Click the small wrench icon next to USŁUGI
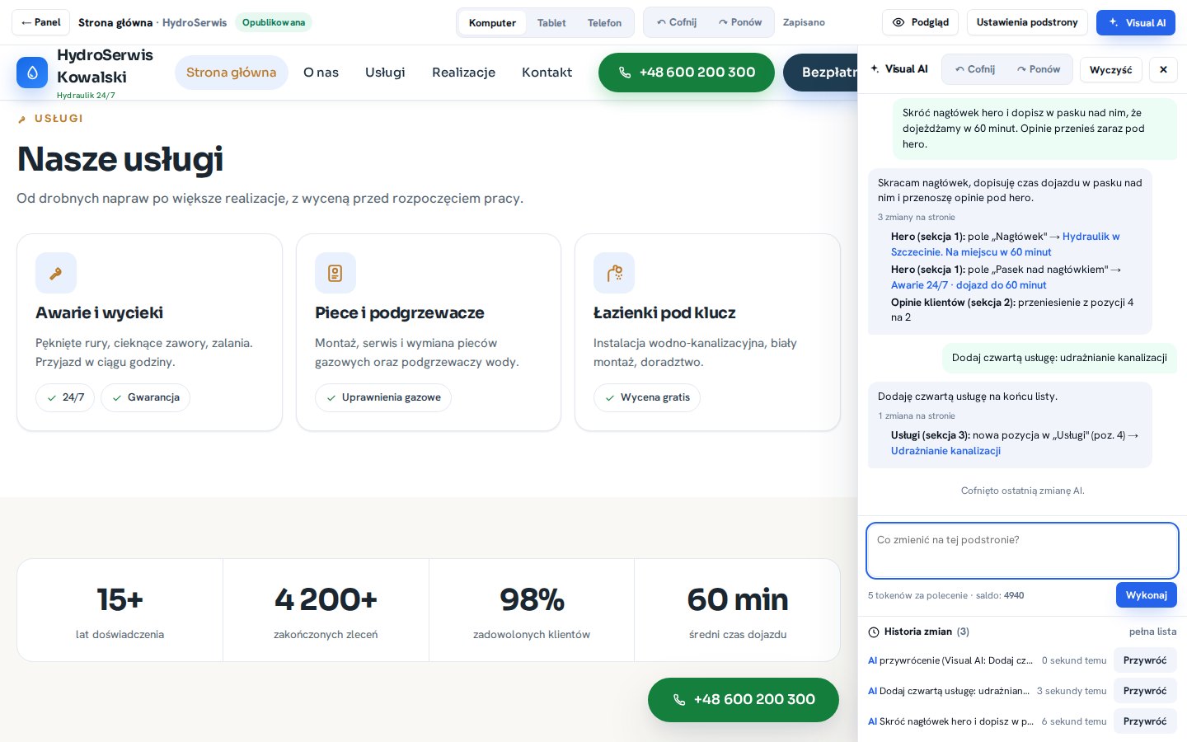The height and width of the screenshot is (742, 1187). coord(22,119)
